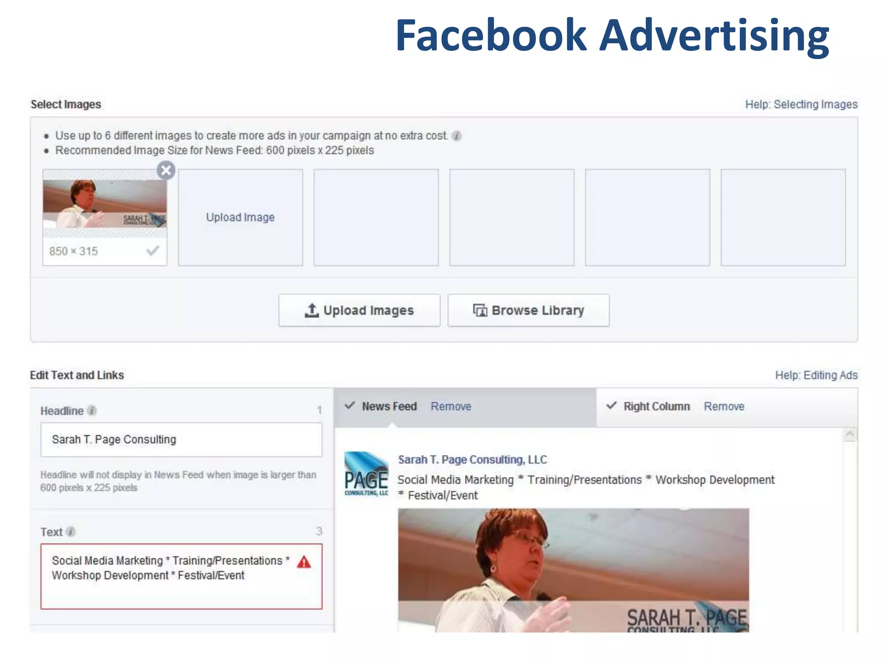Click the Headline info icon
Screen dimensions: 883x662
(92, 410)
